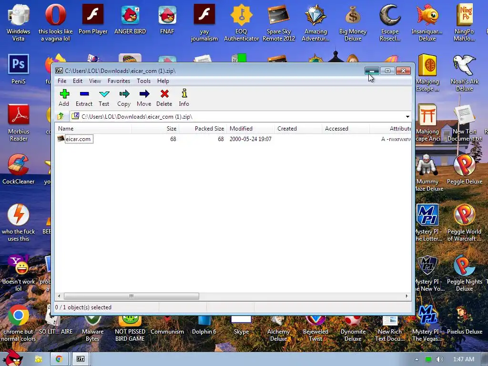Viewport: 488px width, 366px height.
Task: Select the ANGER BIRD desktop icon
Action: click(x=130, y=20)
